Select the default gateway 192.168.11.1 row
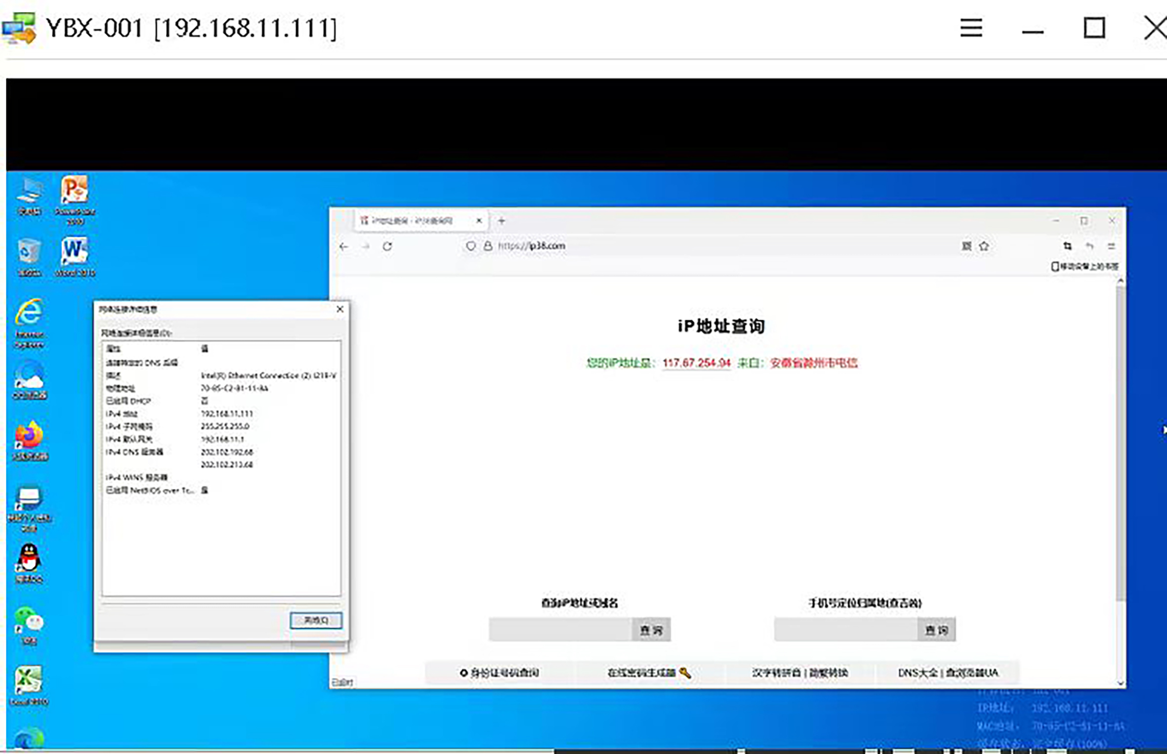1167x754 pixels. pyautogui.click(x=221, y=439)
